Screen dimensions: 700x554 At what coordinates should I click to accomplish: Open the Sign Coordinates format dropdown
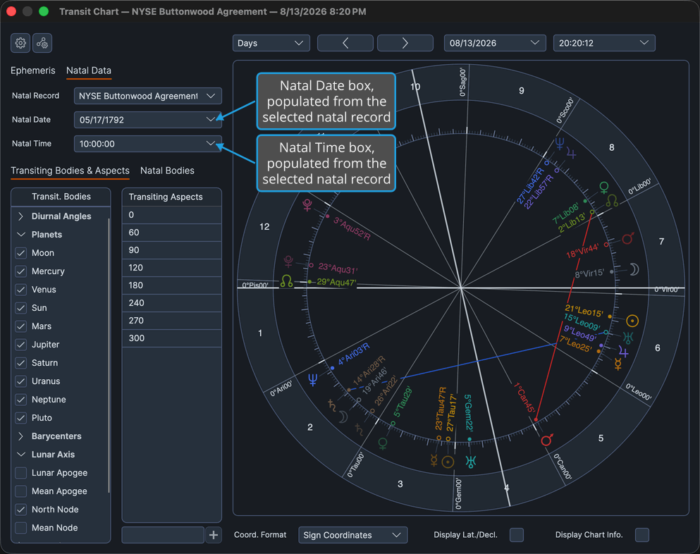tap(352, 535)
